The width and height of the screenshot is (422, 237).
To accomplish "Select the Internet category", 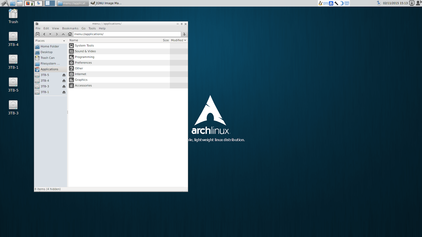I will (x=128, y=74).
